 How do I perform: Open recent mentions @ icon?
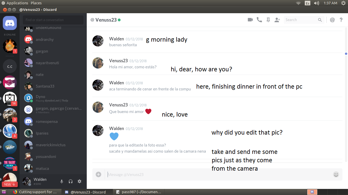(x=332, y=20)
